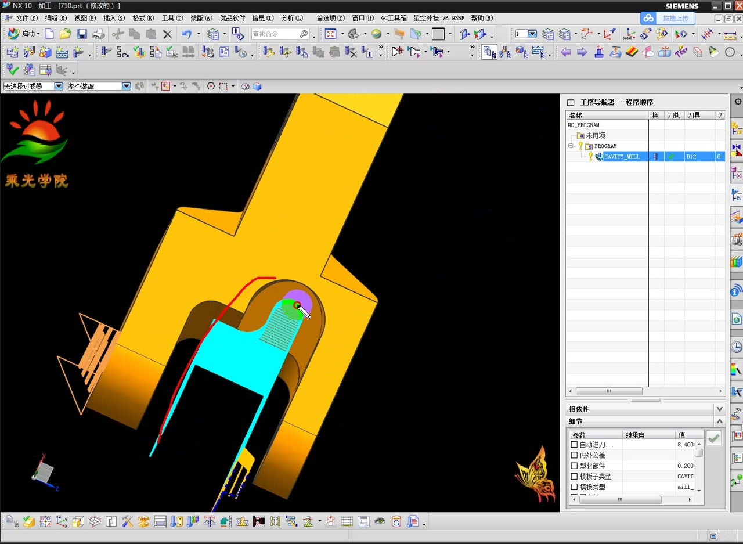Open sidebar settings gear icon
The image size is (743, 544).
coord(738,102)
